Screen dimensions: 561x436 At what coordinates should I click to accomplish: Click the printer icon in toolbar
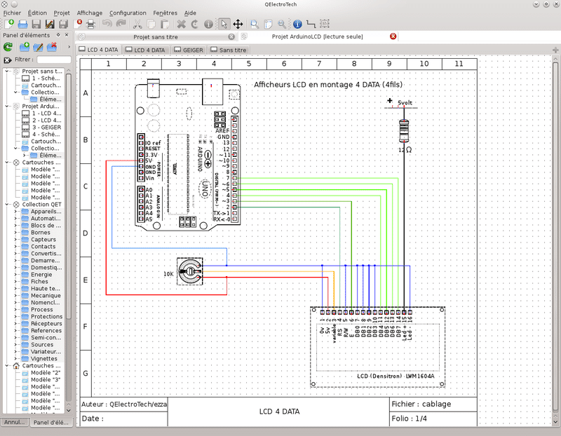(x=90, y=24)
